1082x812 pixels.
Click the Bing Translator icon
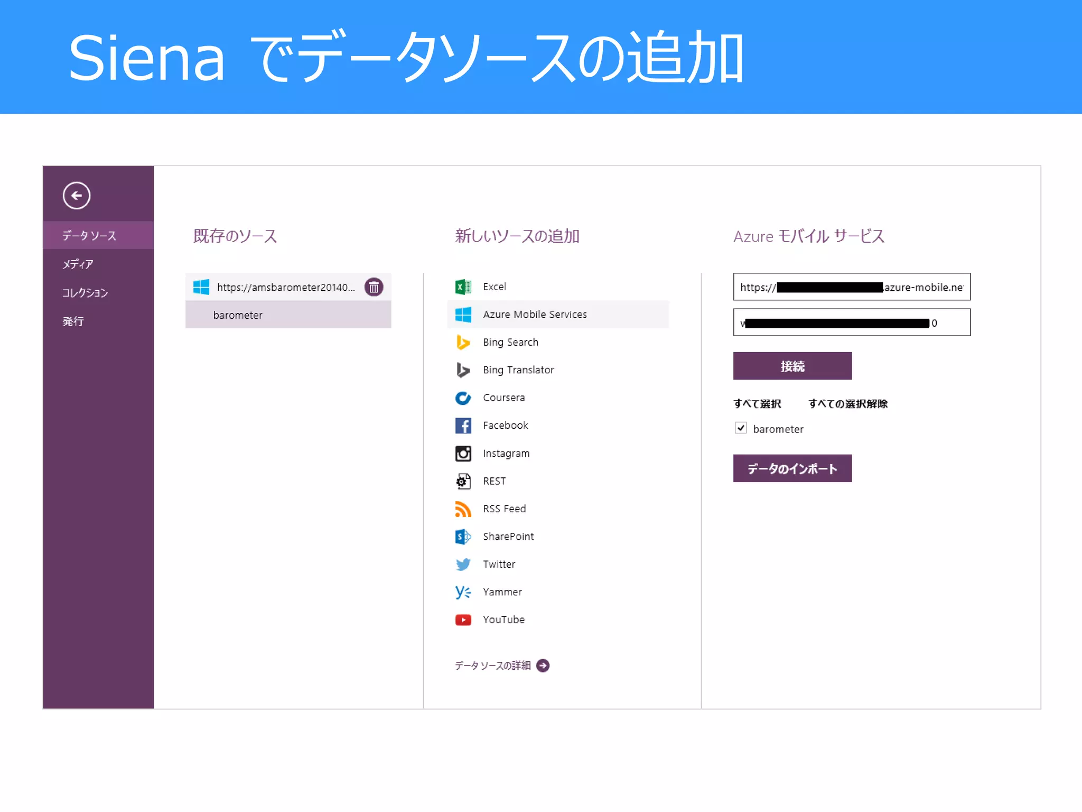click(463, 370)
